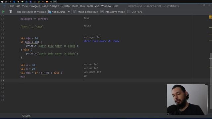Click the '} else {' line
Viewport: 212px width, 119px height.
26,50
